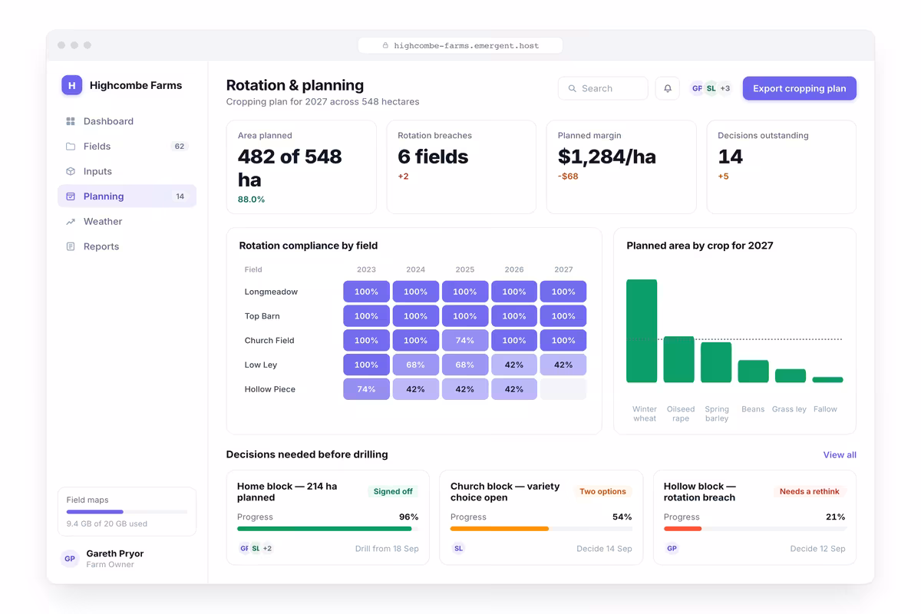Click SL avatar on Church block card

pyautogui.click(x=458, y=549)
